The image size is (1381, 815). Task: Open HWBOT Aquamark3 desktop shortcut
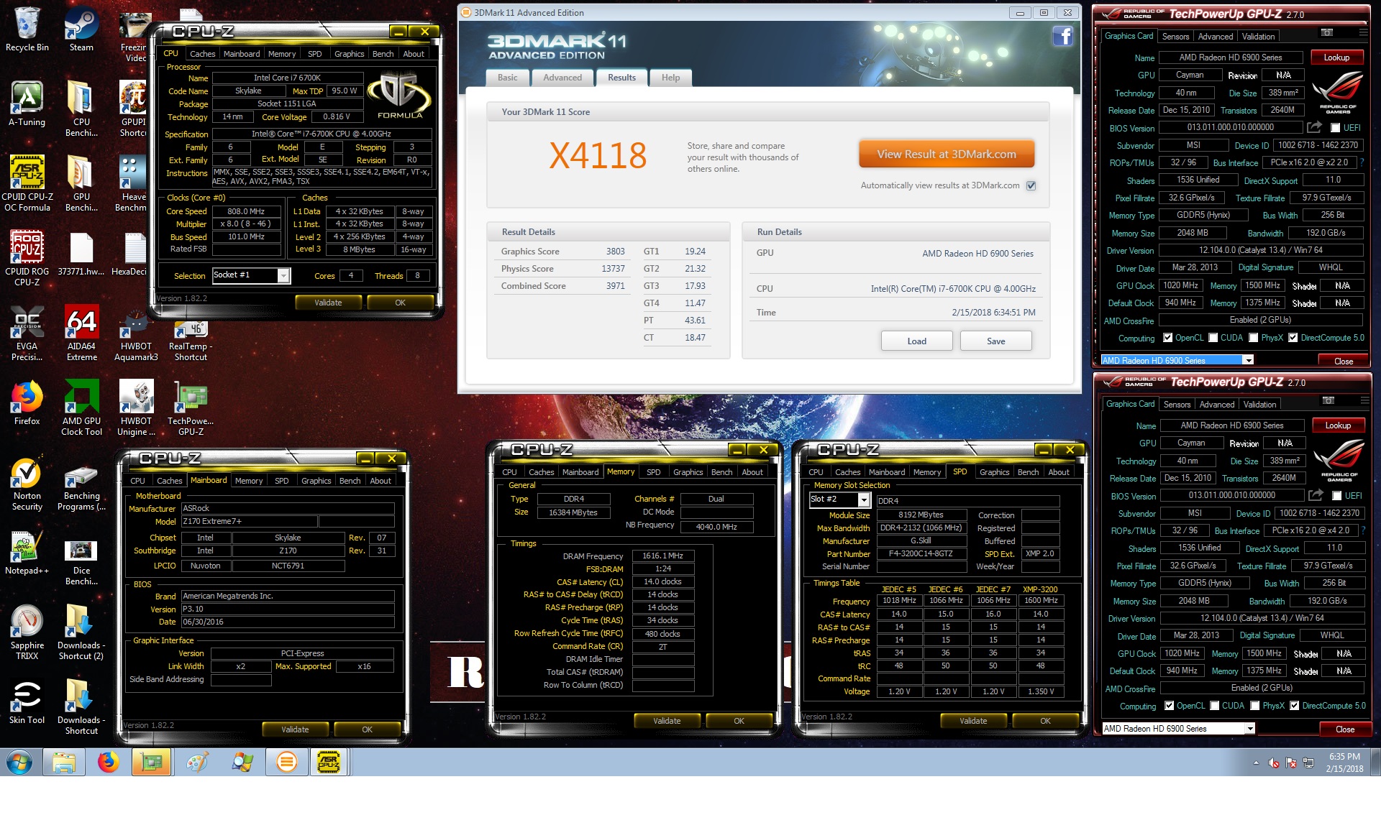tap(136, 333)
